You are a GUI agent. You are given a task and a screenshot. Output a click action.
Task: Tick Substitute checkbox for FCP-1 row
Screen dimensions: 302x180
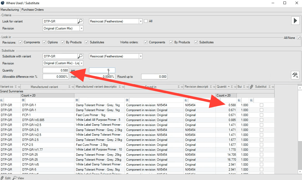coord(261,115)
